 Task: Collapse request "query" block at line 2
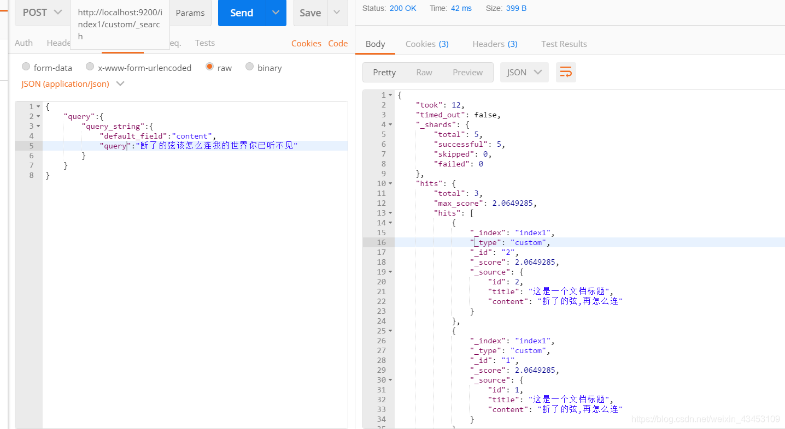click(38, 116)
